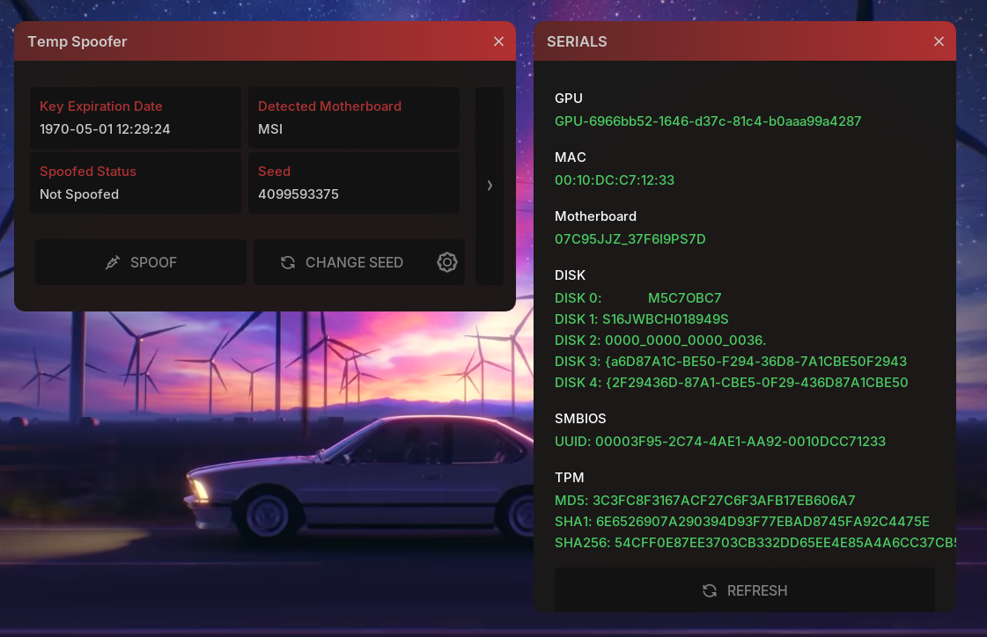This screenshot has height=637, width=987.
Task: Click the Not Spoofed status text
Action: 79,194
